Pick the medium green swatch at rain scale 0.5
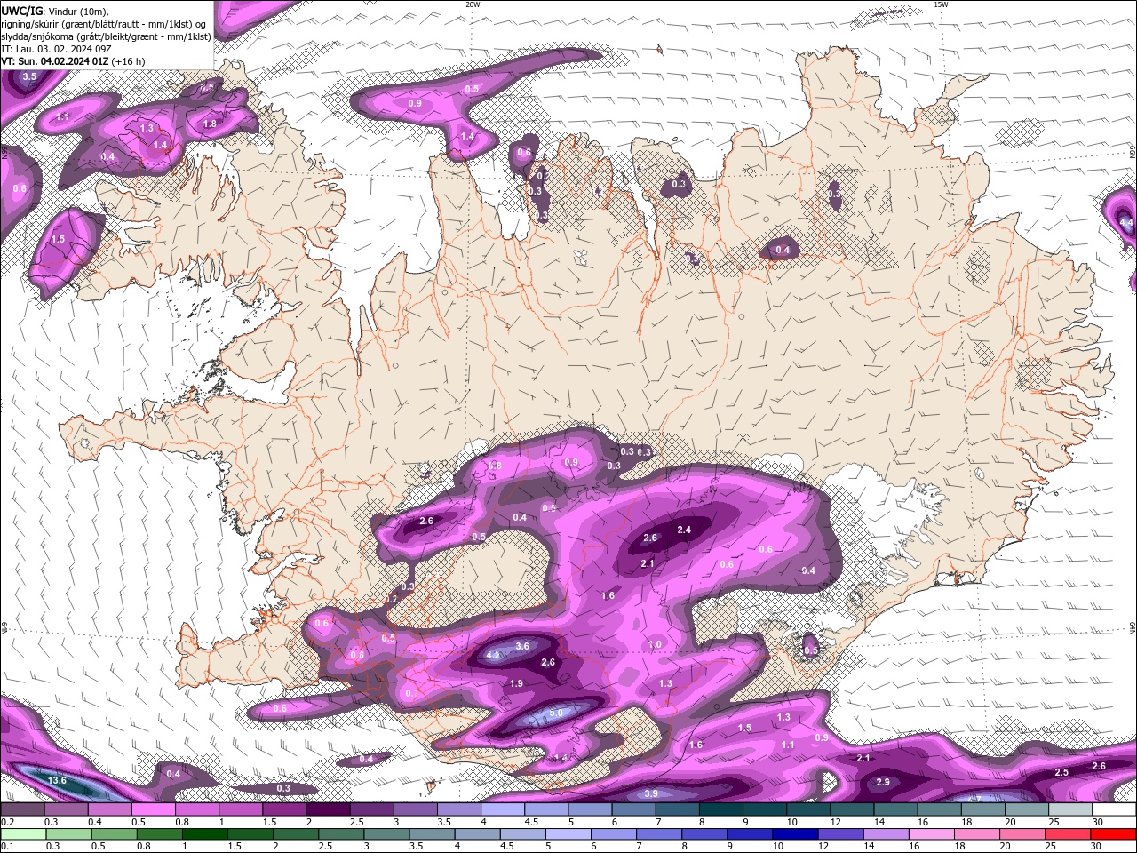The width and height of the screenshot is (1137, 853). [x=114, y=833]
